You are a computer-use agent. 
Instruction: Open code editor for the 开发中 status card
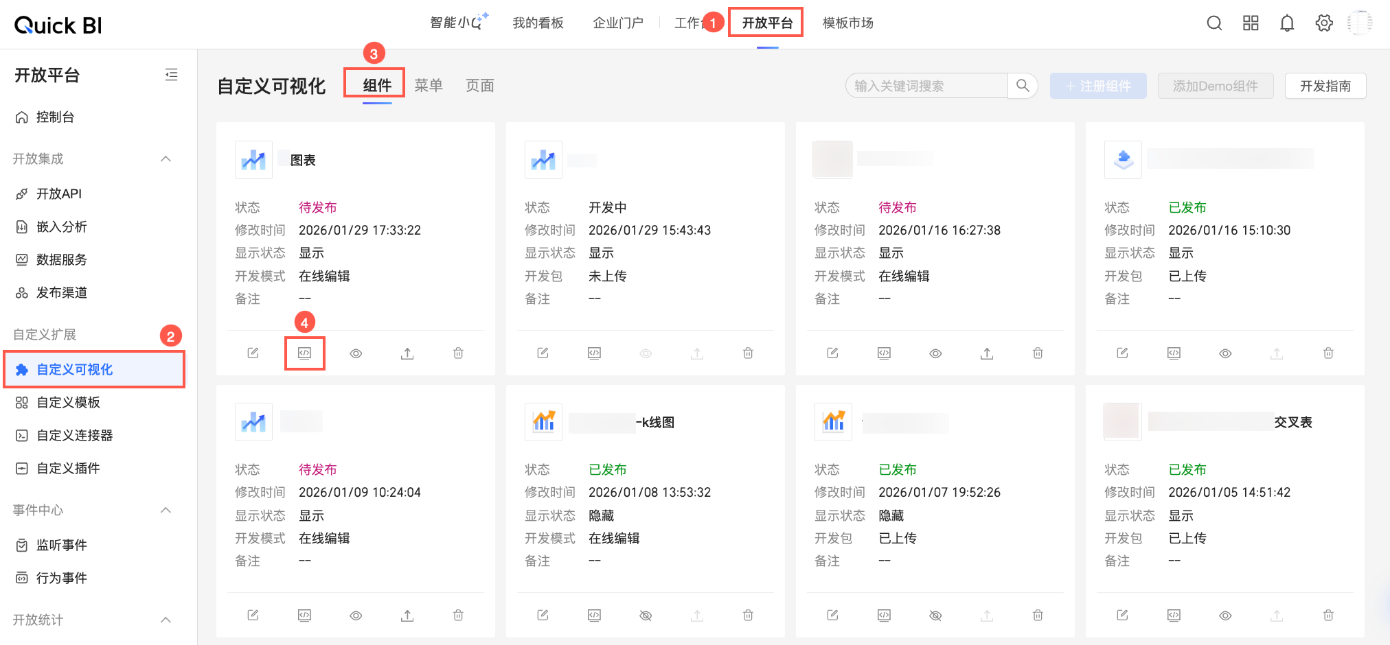click(x=594, y=353)
